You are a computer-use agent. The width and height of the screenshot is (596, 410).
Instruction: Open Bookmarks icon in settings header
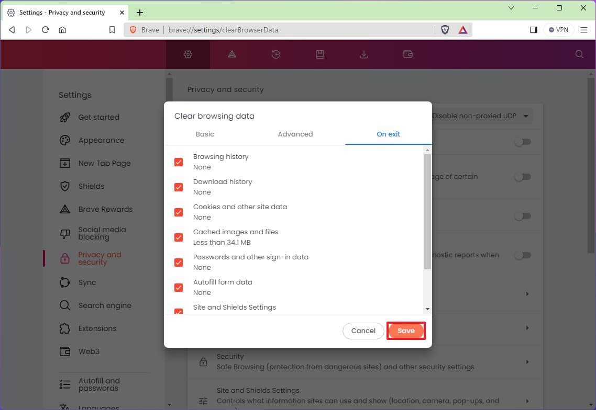319,54
